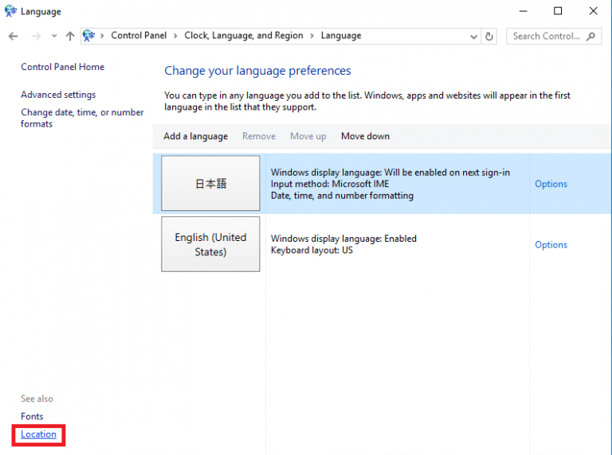This screenshot has width=612, height=455.
Task: Open the Control Panel breadcrumb
Action: pyautogui.click(x=139, y=36)
